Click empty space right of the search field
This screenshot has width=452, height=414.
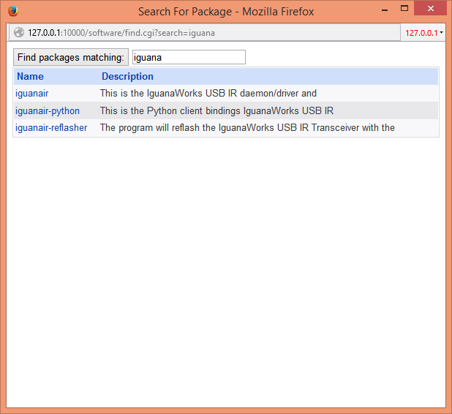344,57
